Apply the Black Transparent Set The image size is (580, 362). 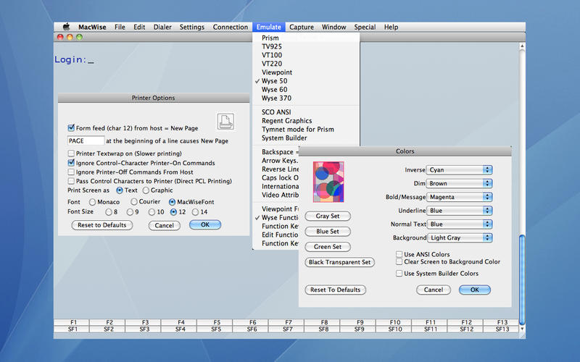339,262
